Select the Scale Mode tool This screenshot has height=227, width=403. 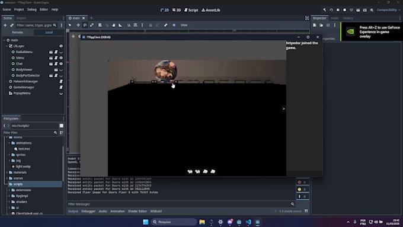92,25
